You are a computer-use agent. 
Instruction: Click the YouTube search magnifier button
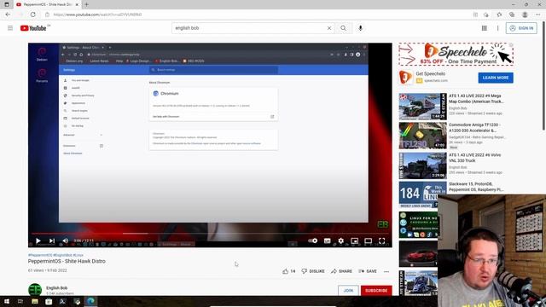click(343, 28)
